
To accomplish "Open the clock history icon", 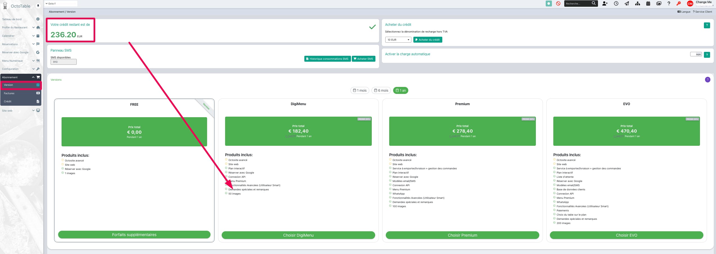I will (616, 3).
